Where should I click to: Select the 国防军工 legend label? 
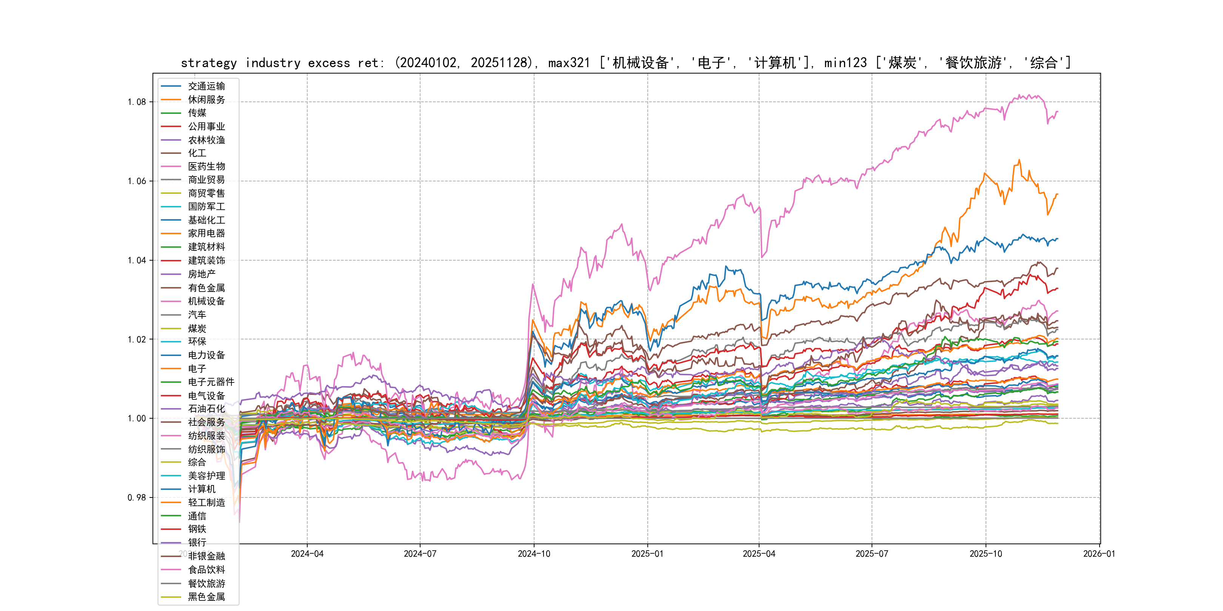pos(206,206)
